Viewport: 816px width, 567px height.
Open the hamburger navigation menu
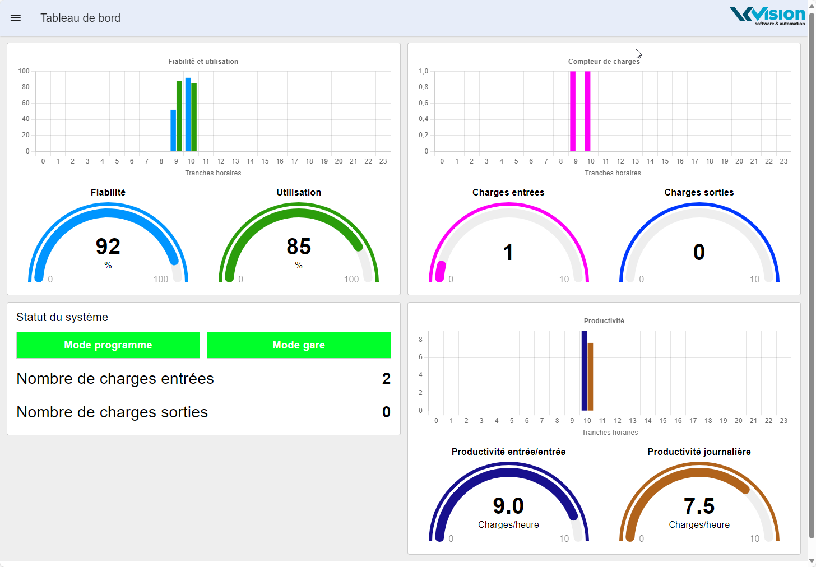click(x=16, y=17)
